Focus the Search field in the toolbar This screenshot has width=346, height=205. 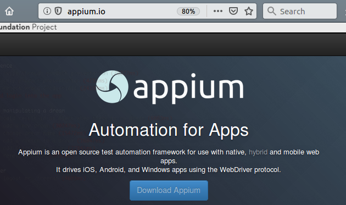(x=300, y=11)
